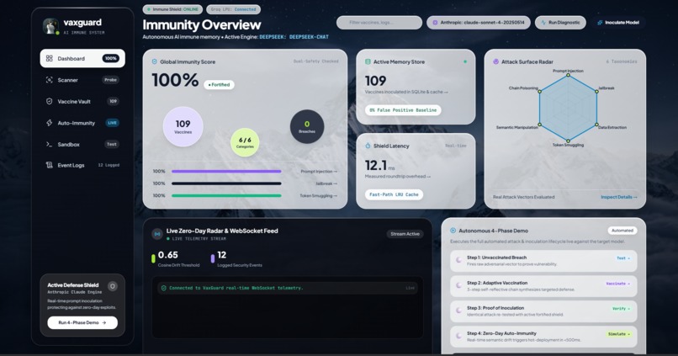Screen dimensions: 678x356
Task: Click the Vaccine Vault shield icon
Action: click(x=50, y=101)
